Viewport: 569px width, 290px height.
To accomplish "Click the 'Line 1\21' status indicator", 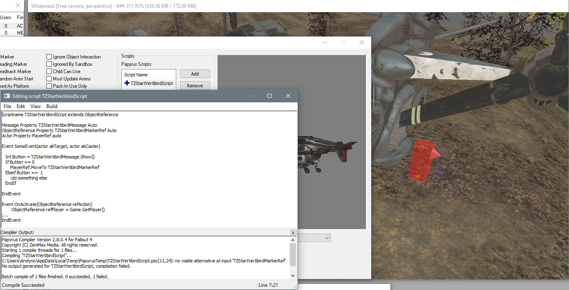I will (268, 285).
